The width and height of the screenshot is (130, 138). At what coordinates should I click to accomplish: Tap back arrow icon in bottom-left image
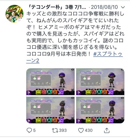coord(28,121)
